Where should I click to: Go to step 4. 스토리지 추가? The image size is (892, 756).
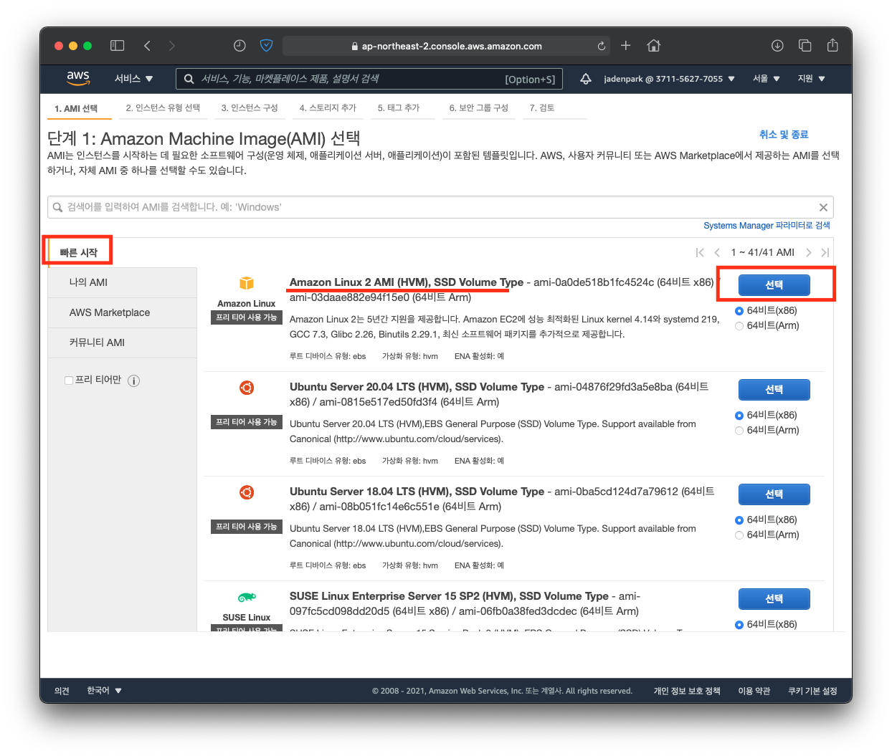tap(328, 108)
